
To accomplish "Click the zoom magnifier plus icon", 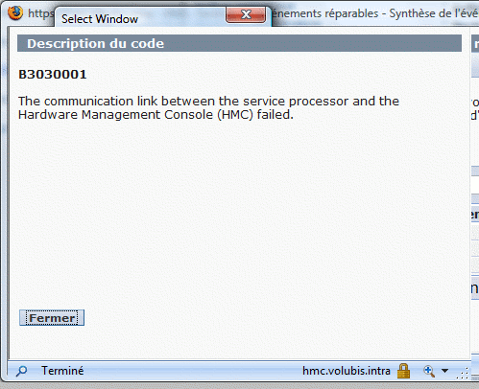I will [429, 371].
